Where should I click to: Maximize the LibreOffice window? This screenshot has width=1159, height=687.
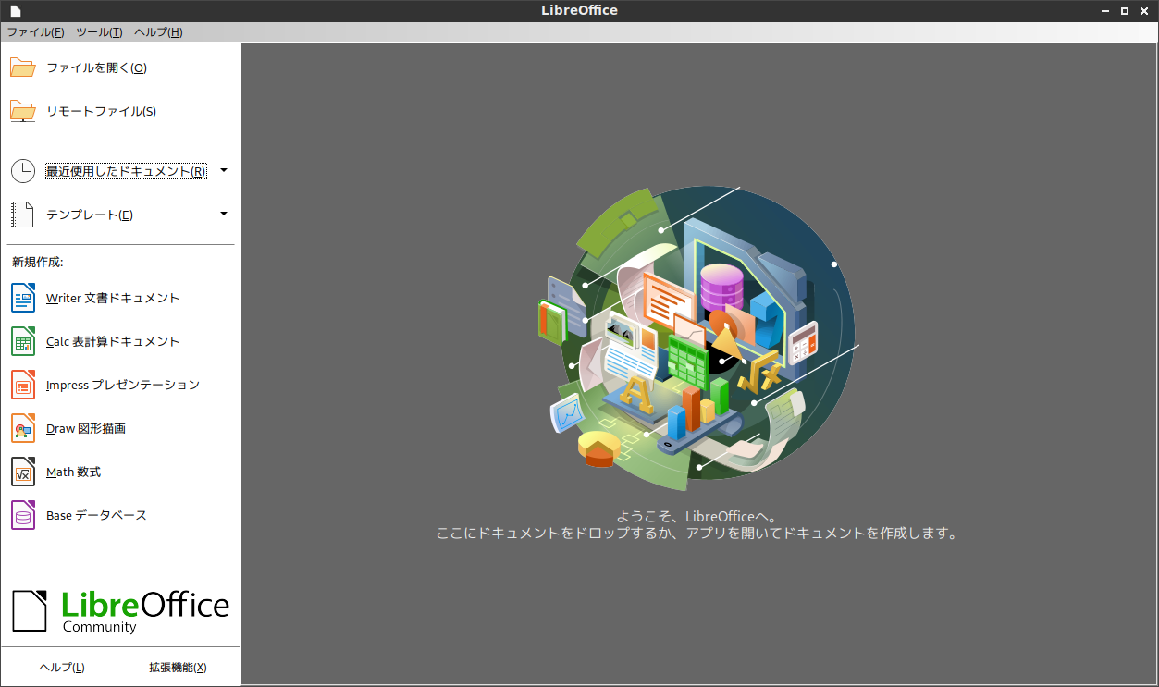tap(1125, 10)
